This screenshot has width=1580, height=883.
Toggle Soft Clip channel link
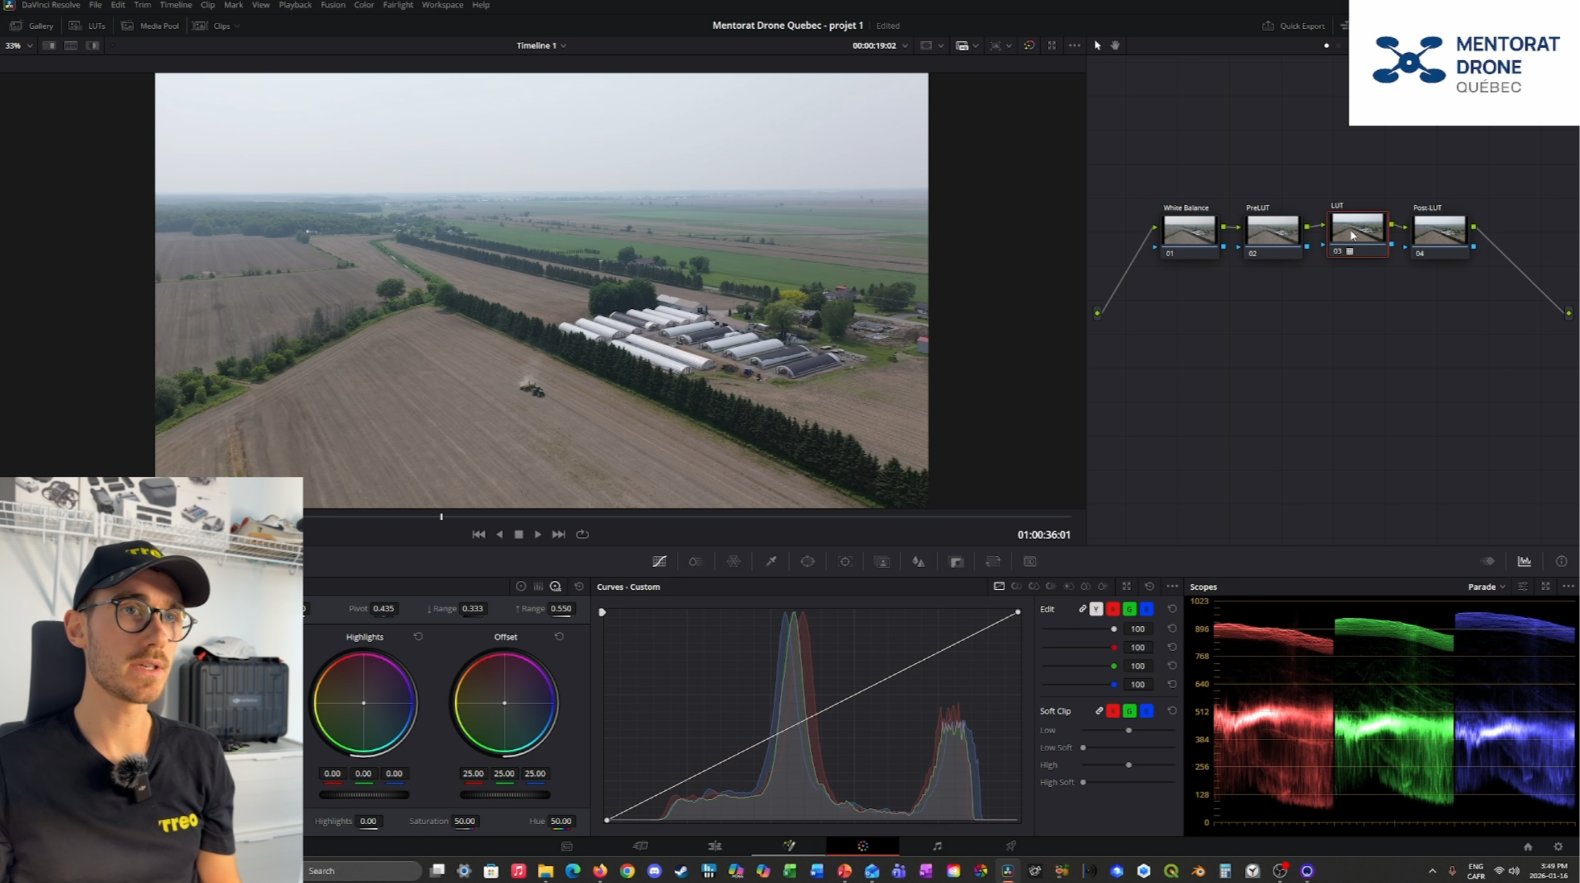click(x=1099, y=711)
